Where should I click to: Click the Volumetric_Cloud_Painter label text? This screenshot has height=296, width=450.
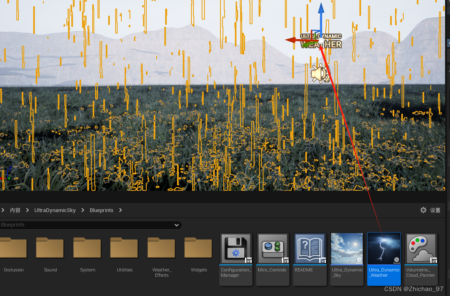point(420,273)
